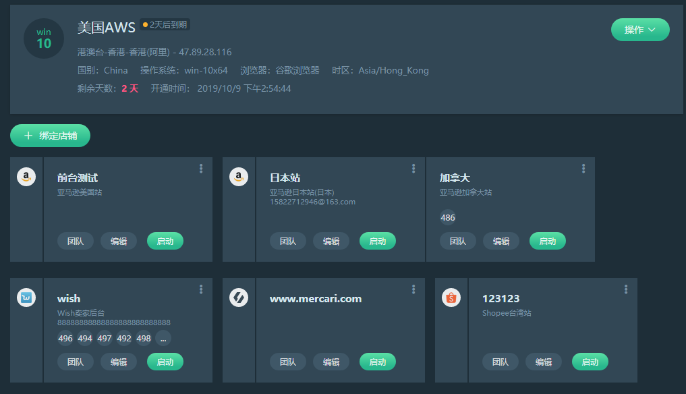Launch the 加拿大 store with 启动
The height and width of the screenshot is (394, 686).
pyautogui.click(x=547, y=242)
